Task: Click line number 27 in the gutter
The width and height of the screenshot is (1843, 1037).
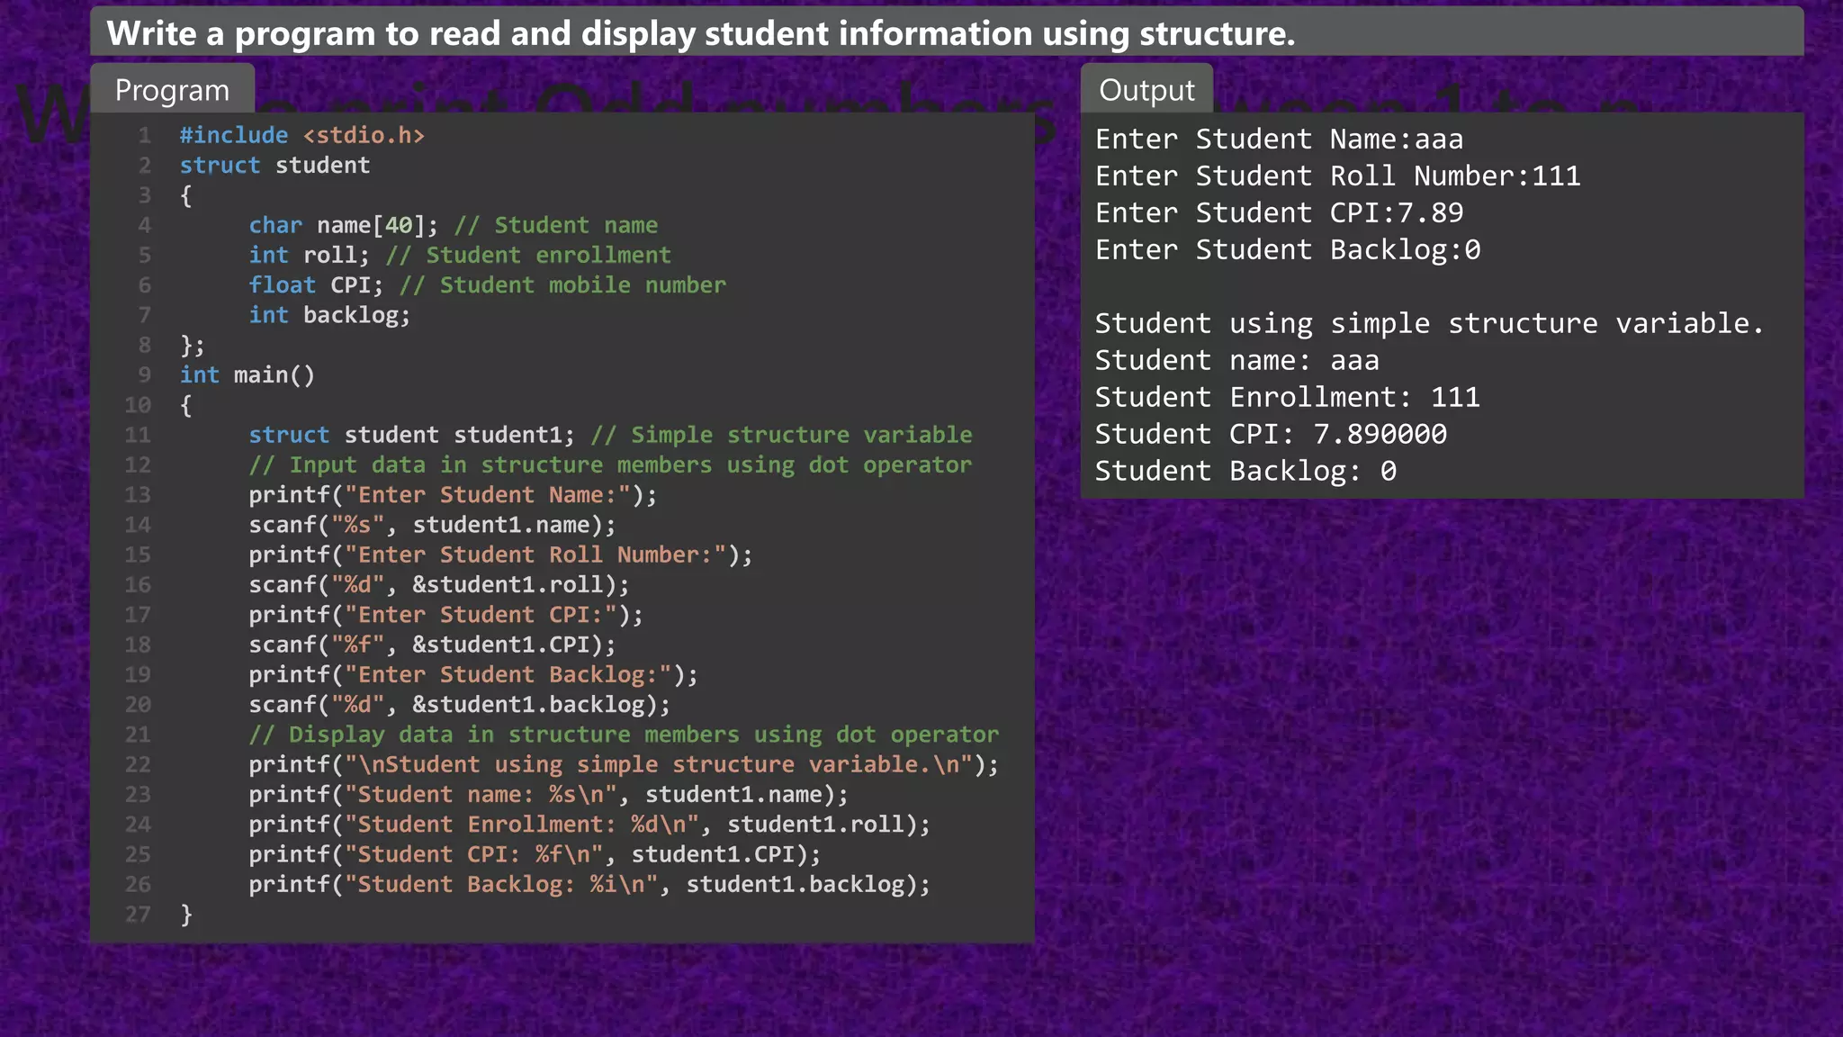Action: (x=138, y=915)
